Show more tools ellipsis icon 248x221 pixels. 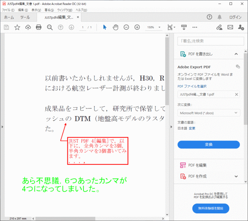pos(195,27)
